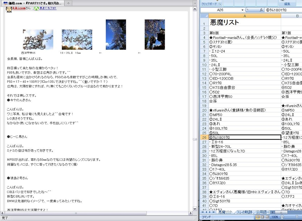302x221 pixels.
Task: Open the browser tab list dropdown
Action: (194, 3)
